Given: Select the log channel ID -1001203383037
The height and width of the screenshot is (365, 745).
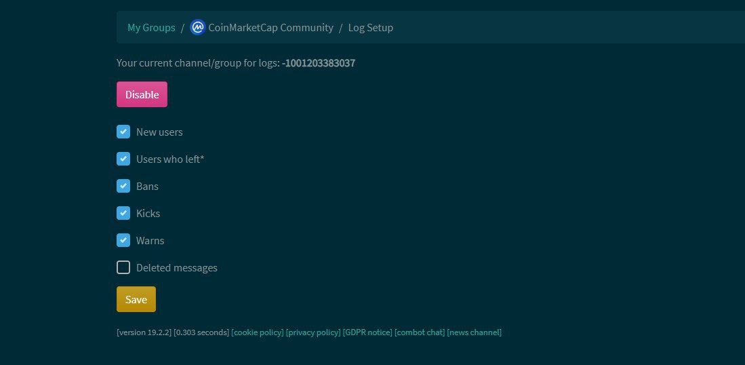Looking at the screenshot, I should point(319,62).
